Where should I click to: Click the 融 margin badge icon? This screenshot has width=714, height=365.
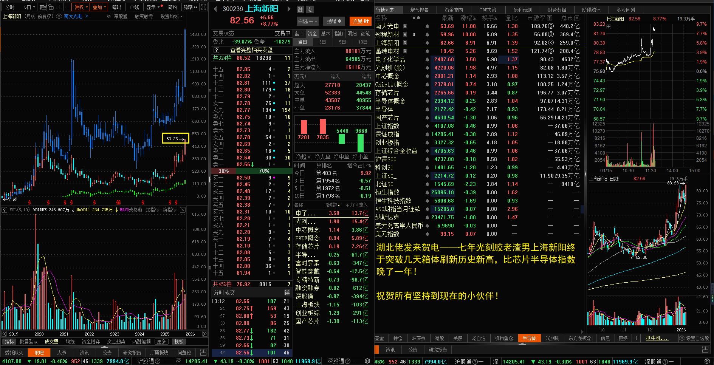pos(301,9)
